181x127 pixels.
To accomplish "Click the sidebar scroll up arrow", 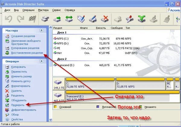I will (x=51, y=28).
